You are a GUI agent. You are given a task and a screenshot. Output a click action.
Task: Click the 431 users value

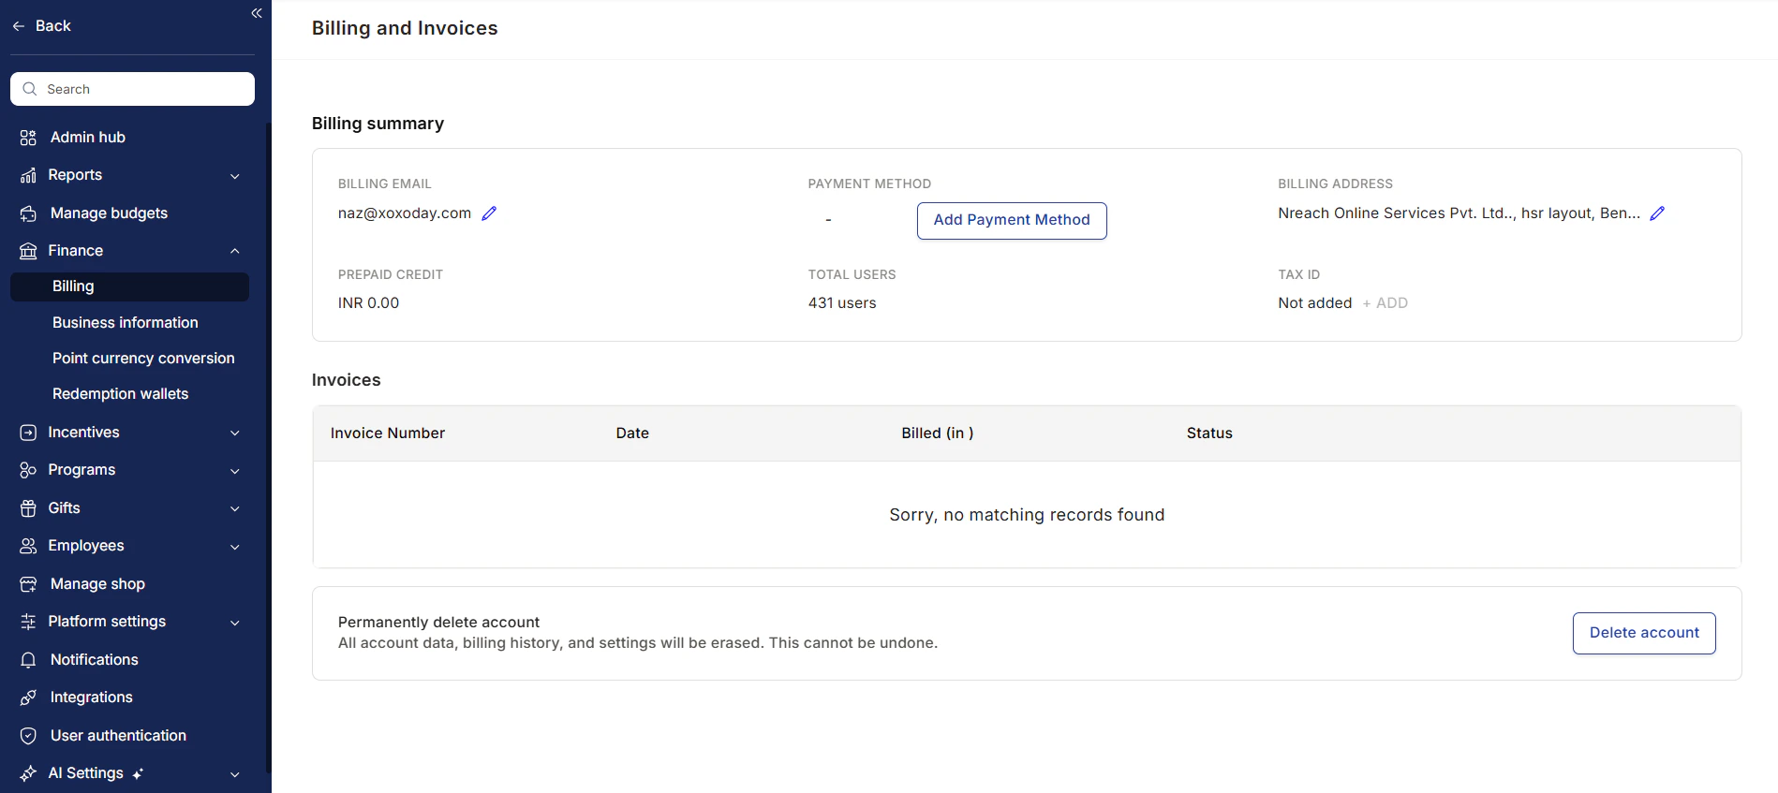842,302
